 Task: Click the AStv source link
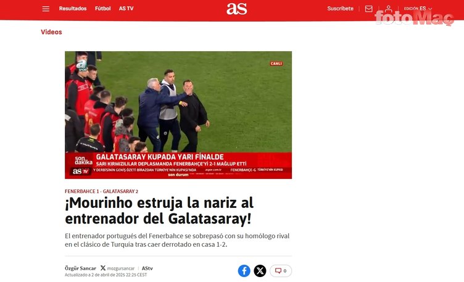147,268
